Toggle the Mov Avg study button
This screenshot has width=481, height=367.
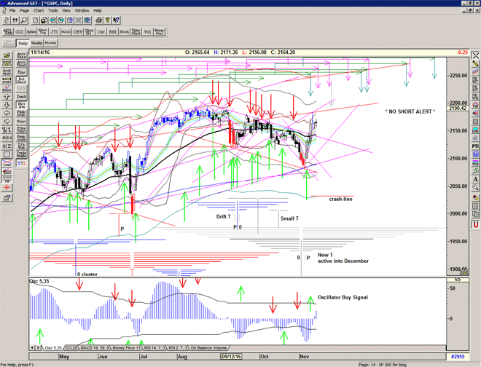click(x=23, y=105)
